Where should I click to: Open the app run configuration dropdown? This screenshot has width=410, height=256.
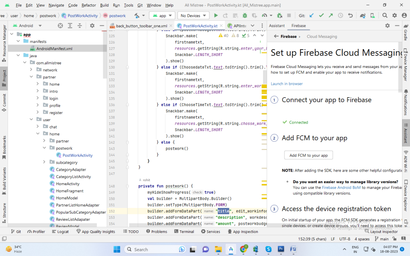pos(162,16)
